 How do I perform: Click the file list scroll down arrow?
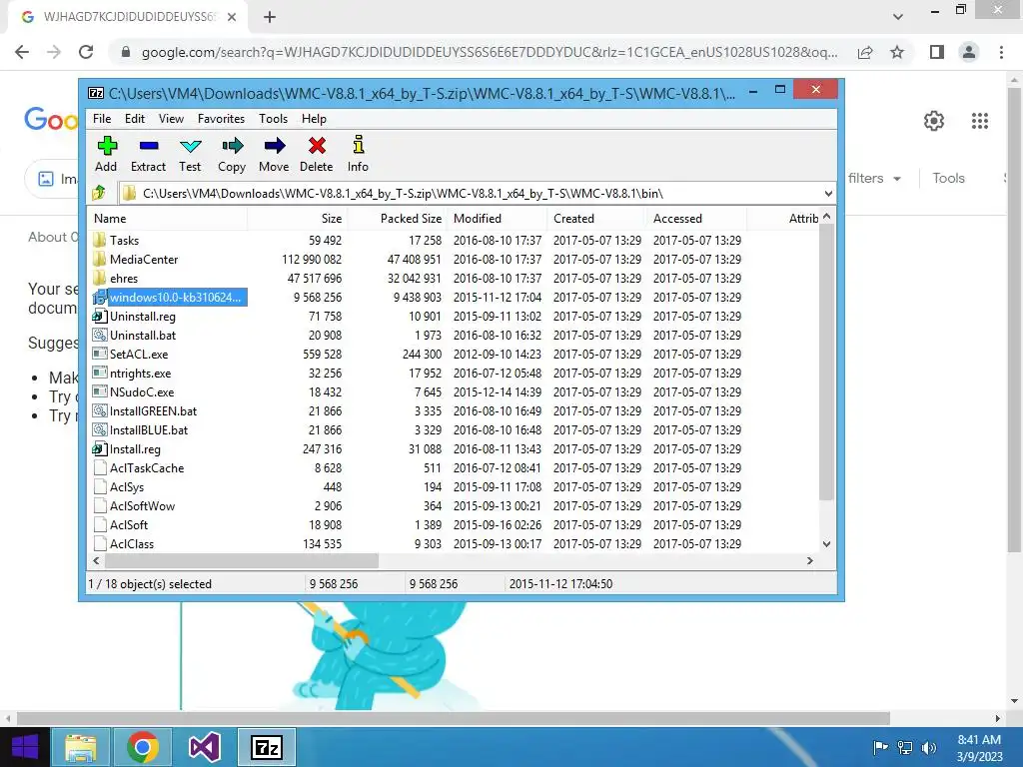coord(826,544)
